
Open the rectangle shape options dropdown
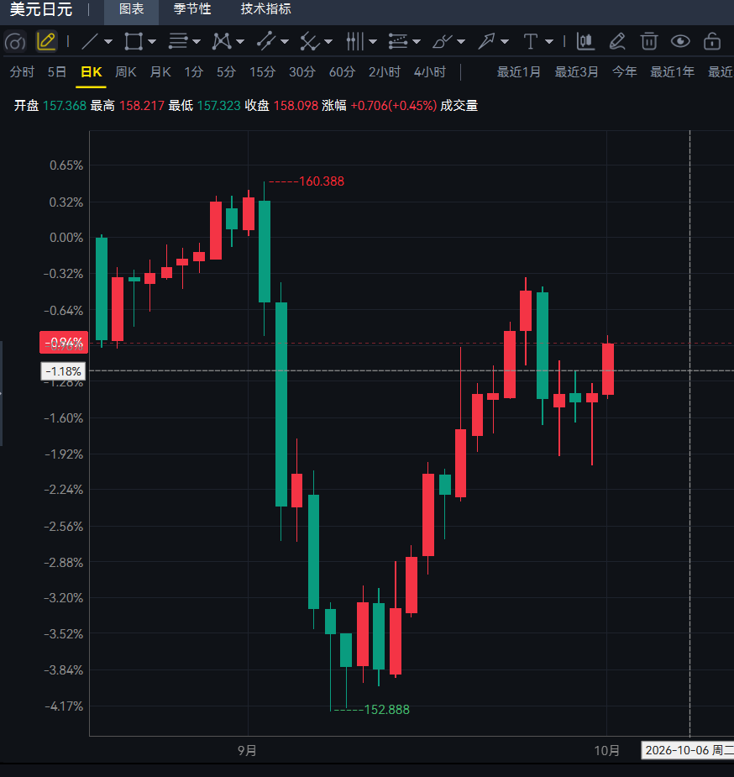[x=152, y=42]
